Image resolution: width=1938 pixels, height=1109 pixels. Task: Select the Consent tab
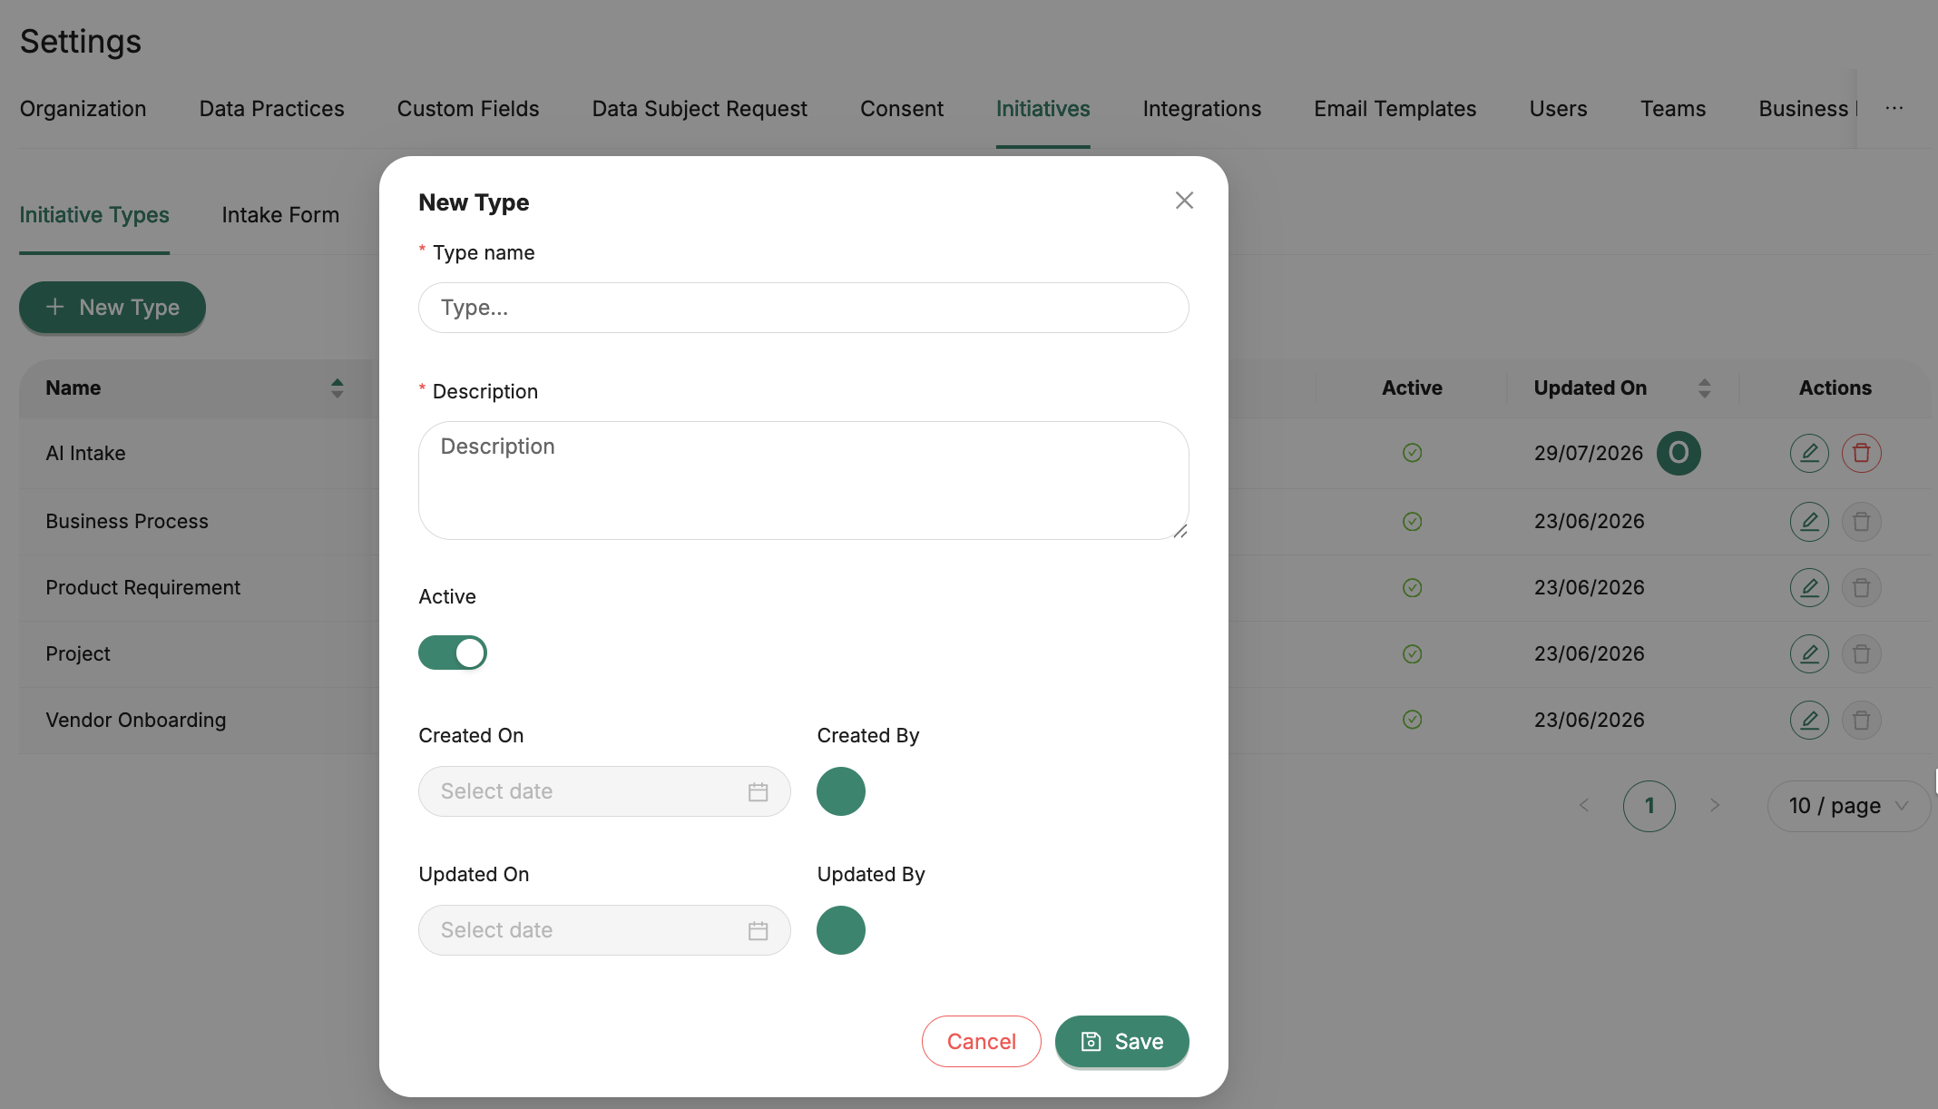[902, 109]
